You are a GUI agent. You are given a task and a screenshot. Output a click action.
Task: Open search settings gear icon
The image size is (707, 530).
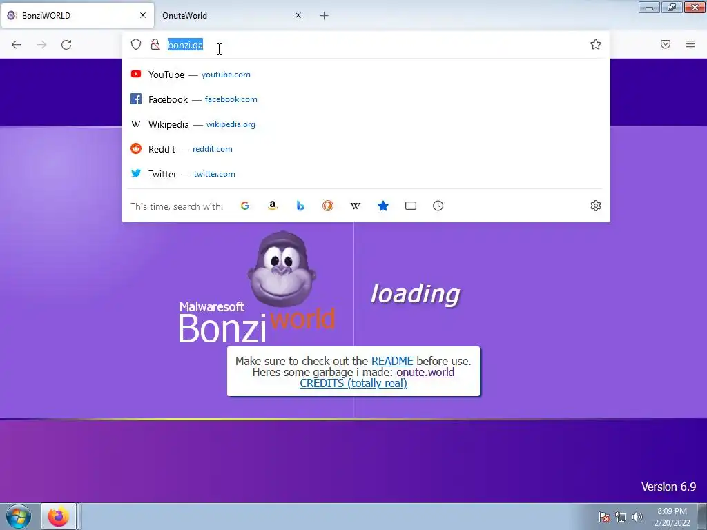[x=596, y=206]
